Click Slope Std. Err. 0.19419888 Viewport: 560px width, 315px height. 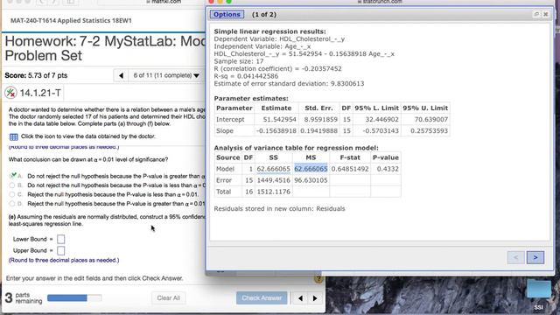point(318,131)
